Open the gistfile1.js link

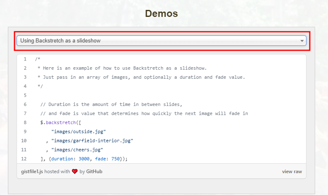32,172
